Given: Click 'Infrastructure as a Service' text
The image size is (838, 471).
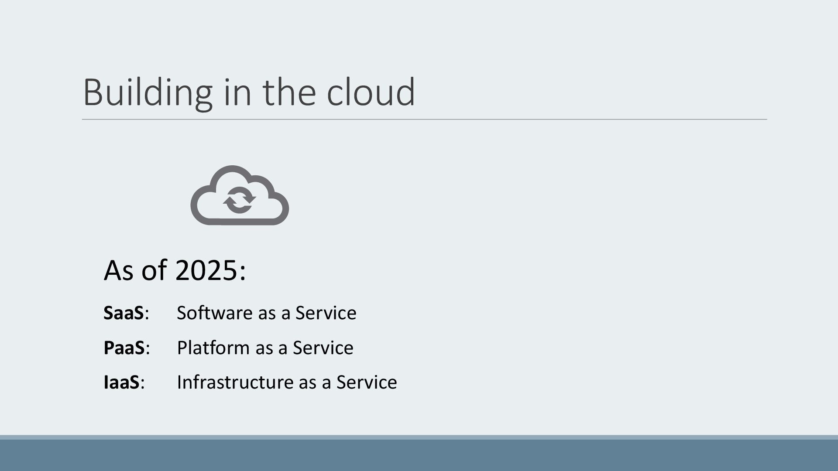Looking at the screenshot, I should (287, 382).
